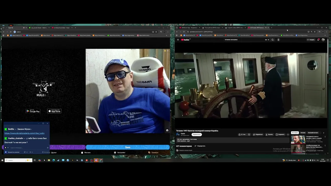Clear the YouTube search query with X
This screenshot has width=331, height=186.
[x=268, y=40]
